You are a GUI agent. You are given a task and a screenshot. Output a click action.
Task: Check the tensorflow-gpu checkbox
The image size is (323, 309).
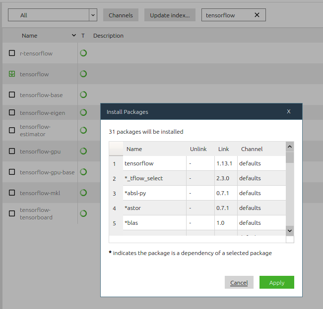12,151
